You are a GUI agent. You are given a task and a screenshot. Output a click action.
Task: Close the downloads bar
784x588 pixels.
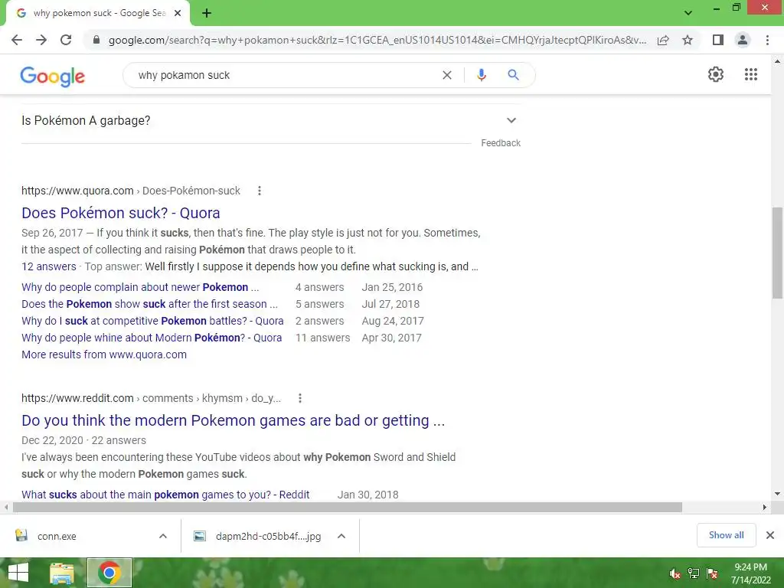click(770, 535)
